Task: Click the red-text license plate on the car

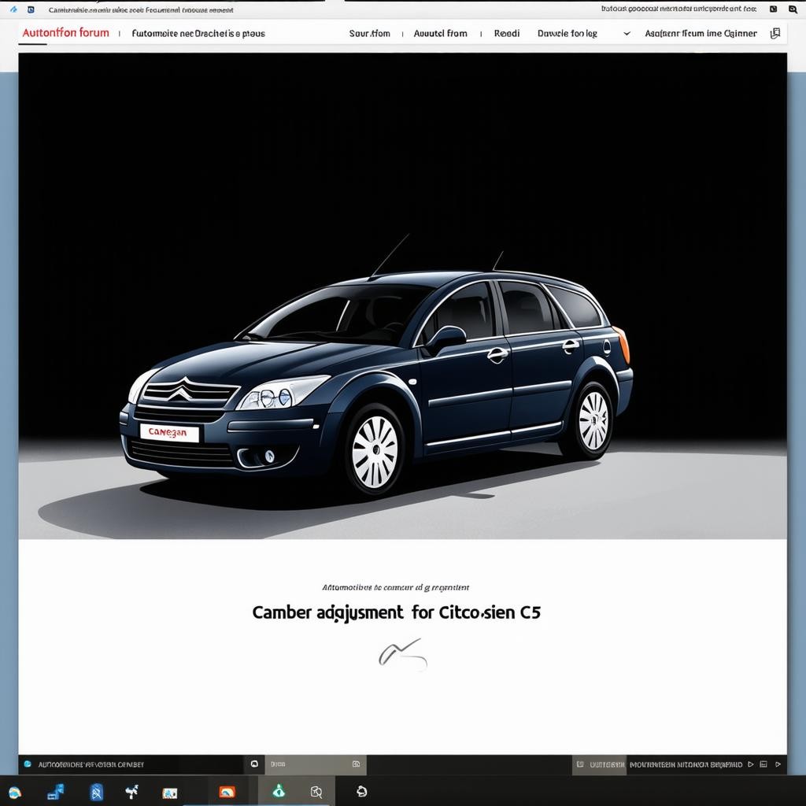Action: 170,433
